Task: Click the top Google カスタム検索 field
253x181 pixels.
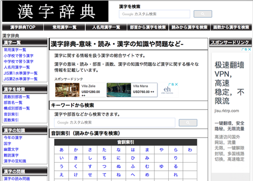Action: [154, 14]
